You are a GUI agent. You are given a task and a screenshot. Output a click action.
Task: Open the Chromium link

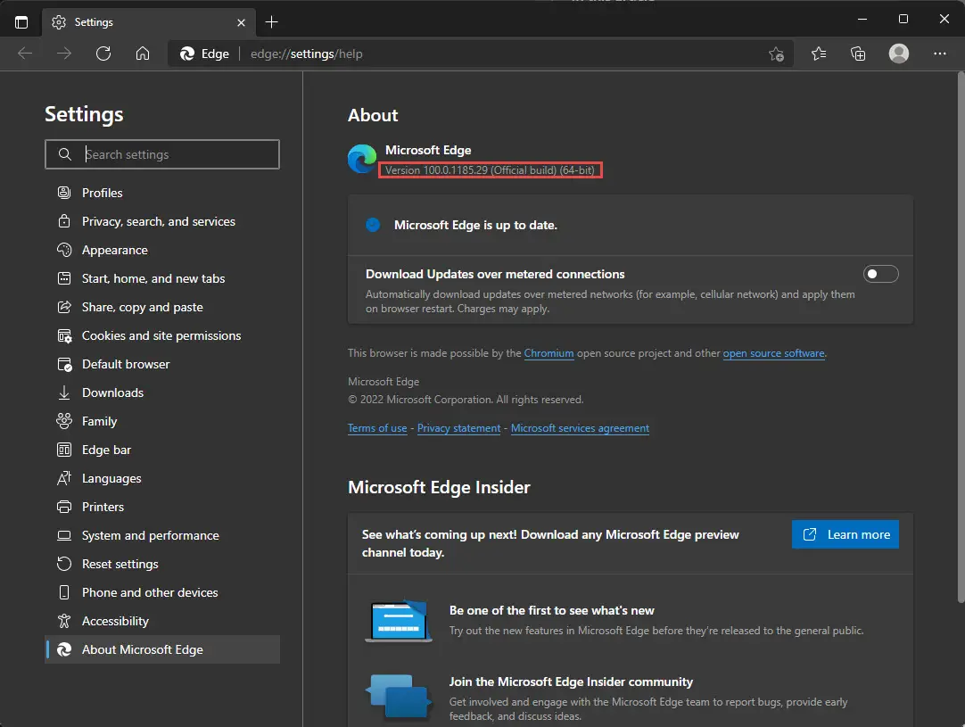click(548, 353)
